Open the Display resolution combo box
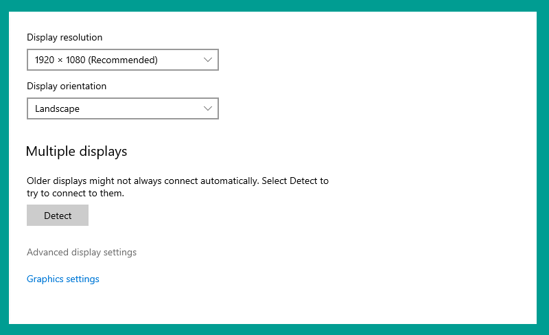Viewport: 549px width, 335px height. [123, 60]
